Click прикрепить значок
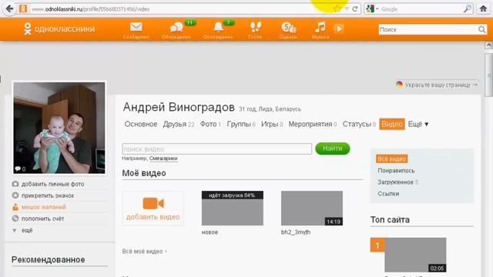 click(x=48, y=195)
